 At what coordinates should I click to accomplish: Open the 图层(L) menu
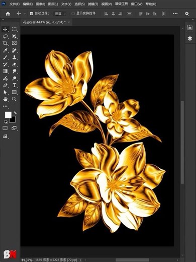53,4
